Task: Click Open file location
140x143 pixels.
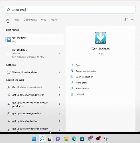Action: click(84, 77)
